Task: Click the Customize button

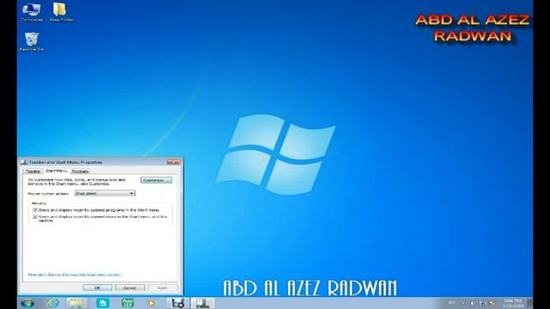Action: point(156,180)
